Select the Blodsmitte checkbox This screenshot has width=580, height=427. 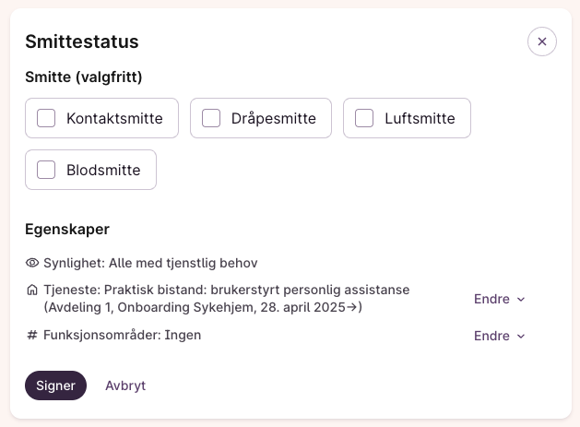click(46, 170)
